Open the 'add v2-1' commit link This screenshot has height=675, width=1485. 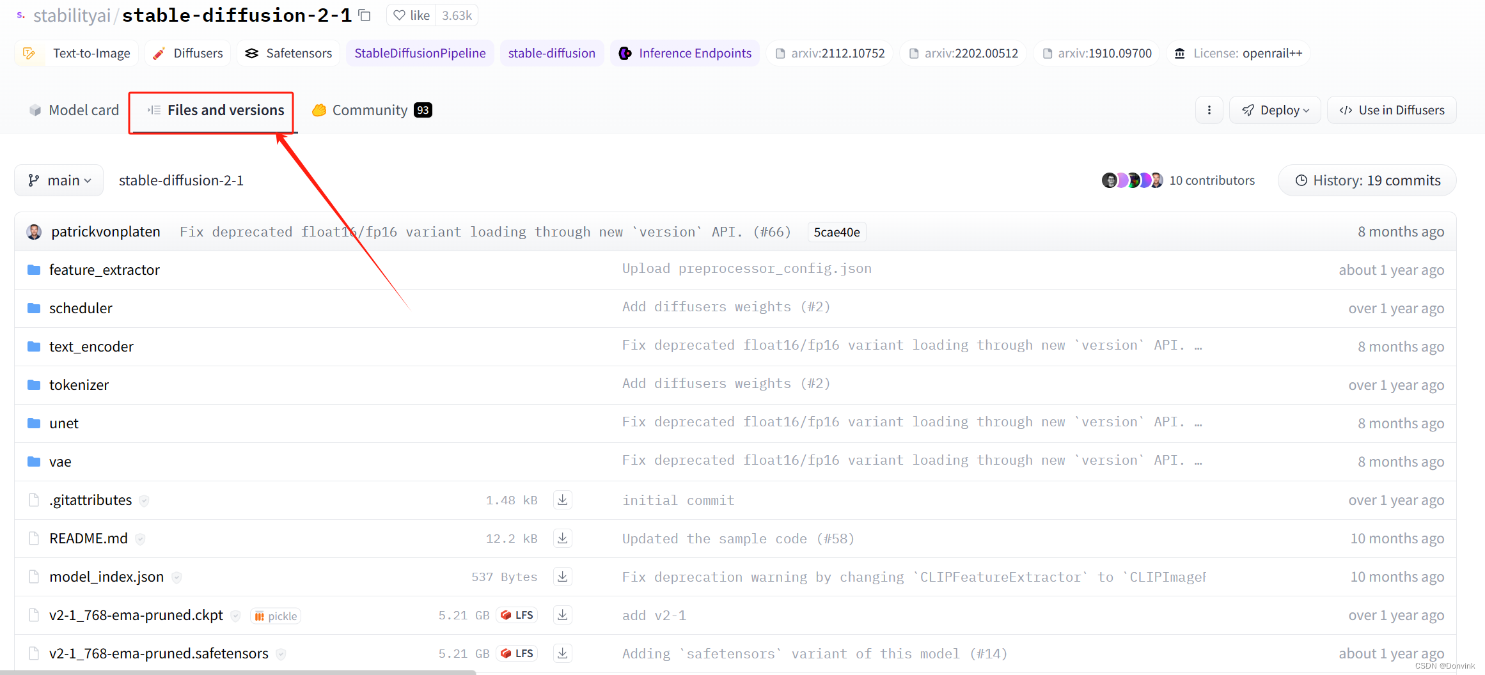[654, 616]
